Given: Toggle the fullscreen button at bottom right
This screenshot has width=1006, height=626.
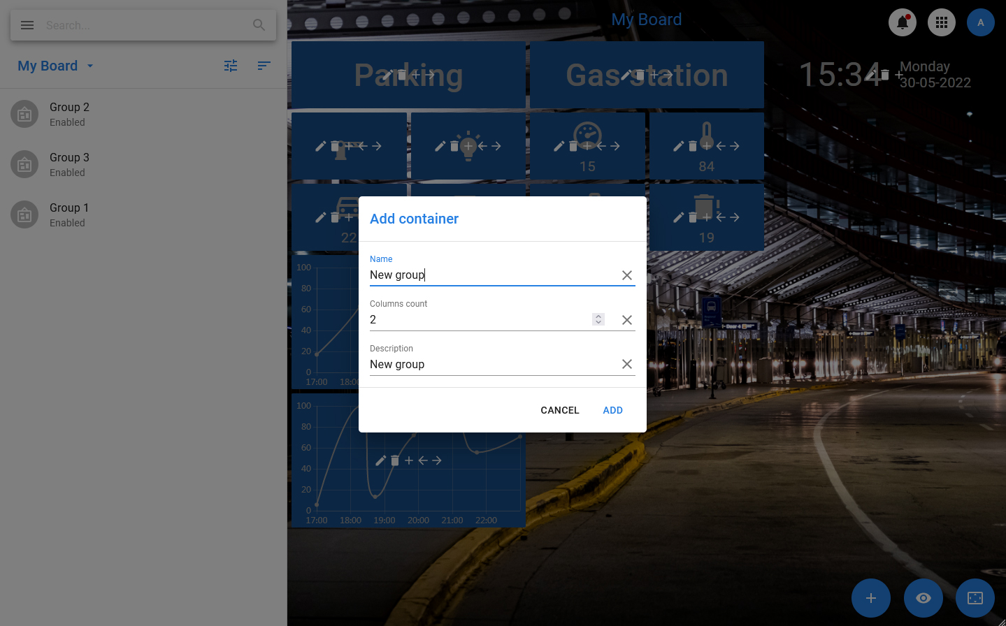Looking at the screenshot, I should [975, 598].
